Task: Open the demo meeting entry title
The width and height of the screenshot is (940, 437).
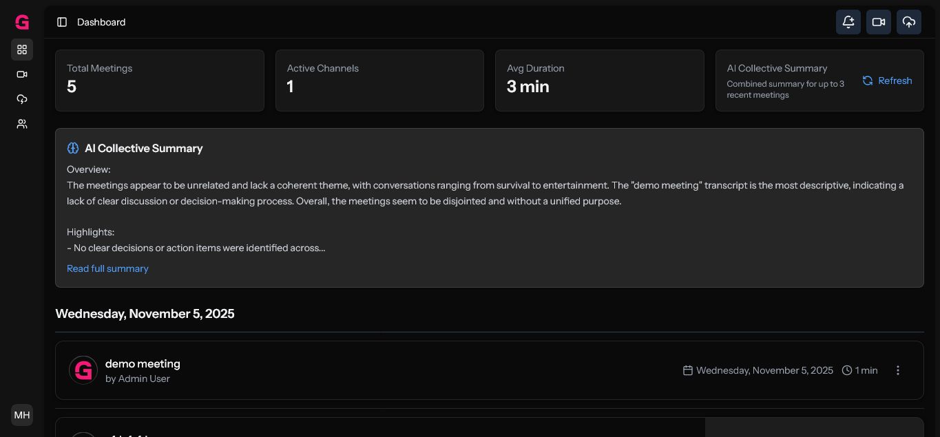Action: 143,363
